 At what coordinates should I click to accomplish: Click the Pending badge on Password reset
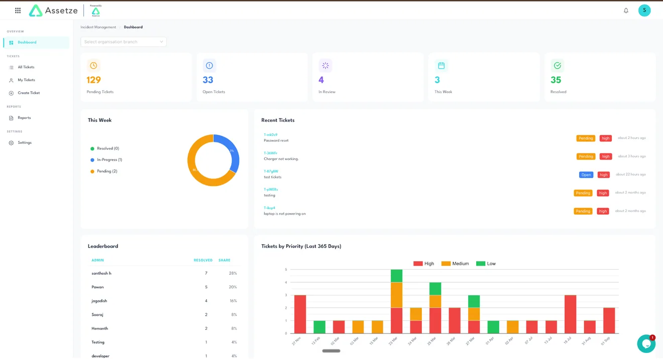pos(586,138)
